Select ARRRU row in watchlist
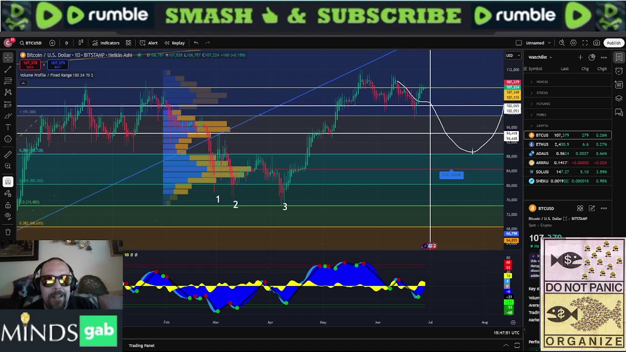The height and width of the screenshot is (352, 626). tap(567, 162)
